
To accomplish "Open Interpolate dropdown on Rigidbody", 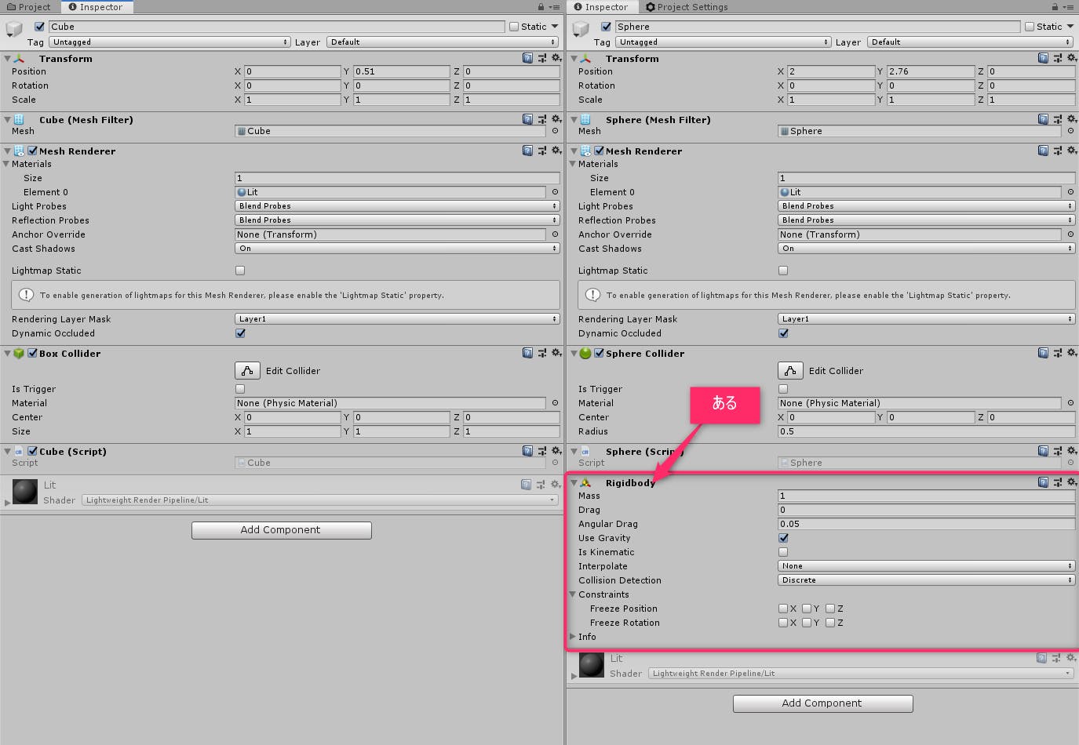I will (x=926, y=566).
